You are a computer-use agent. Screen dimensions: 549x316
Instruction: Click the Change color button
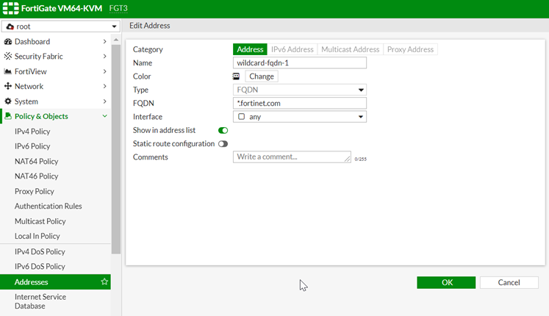coord(262,76)
